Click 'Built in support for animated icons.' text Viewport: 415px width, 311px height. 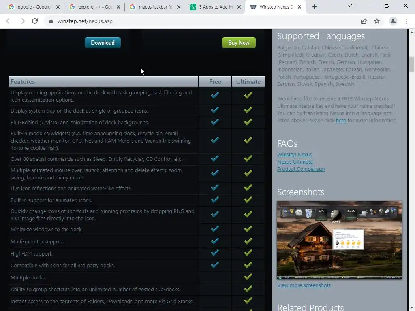tap(51, 200)
